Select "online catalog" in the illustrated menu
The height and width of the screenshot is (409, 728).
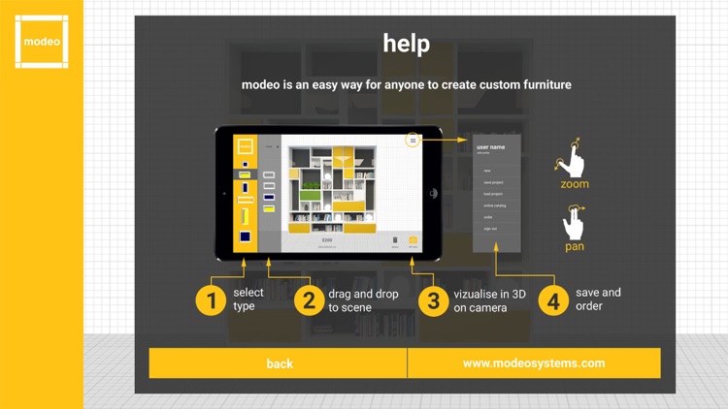[496, 205]
